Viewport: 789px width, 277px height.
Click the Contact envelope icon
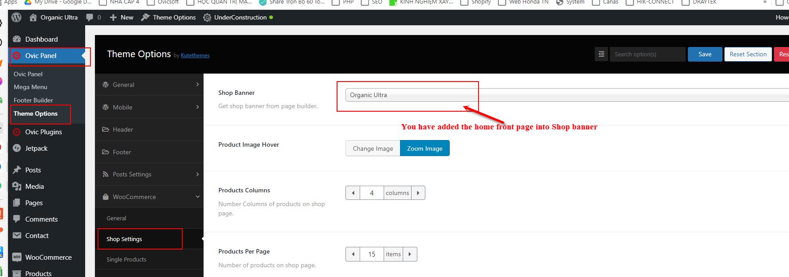pyautogui.click(x=17, y=235)
